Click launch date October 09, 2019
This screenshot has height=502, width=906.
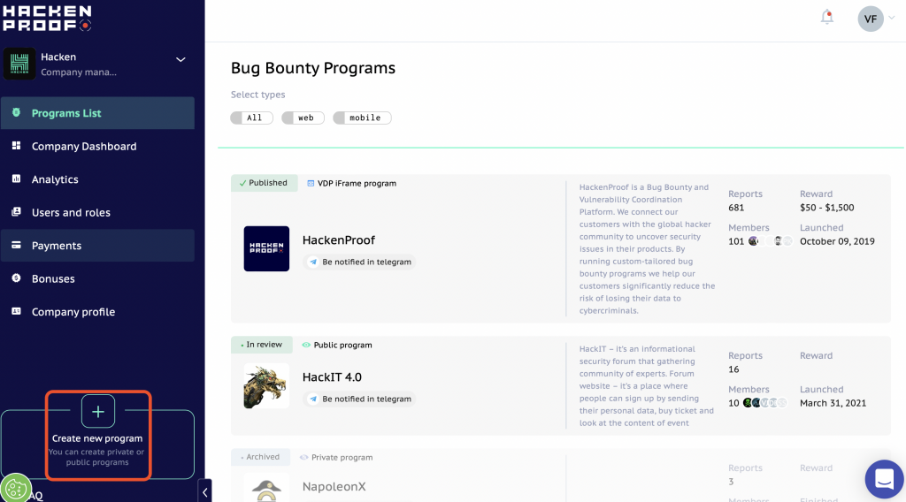coord(837,242)
